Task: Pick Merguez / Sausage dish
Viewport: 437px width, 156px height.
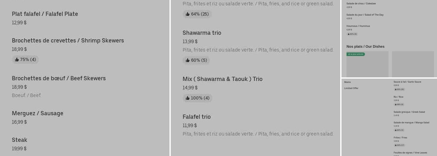Action: point(37,113)
